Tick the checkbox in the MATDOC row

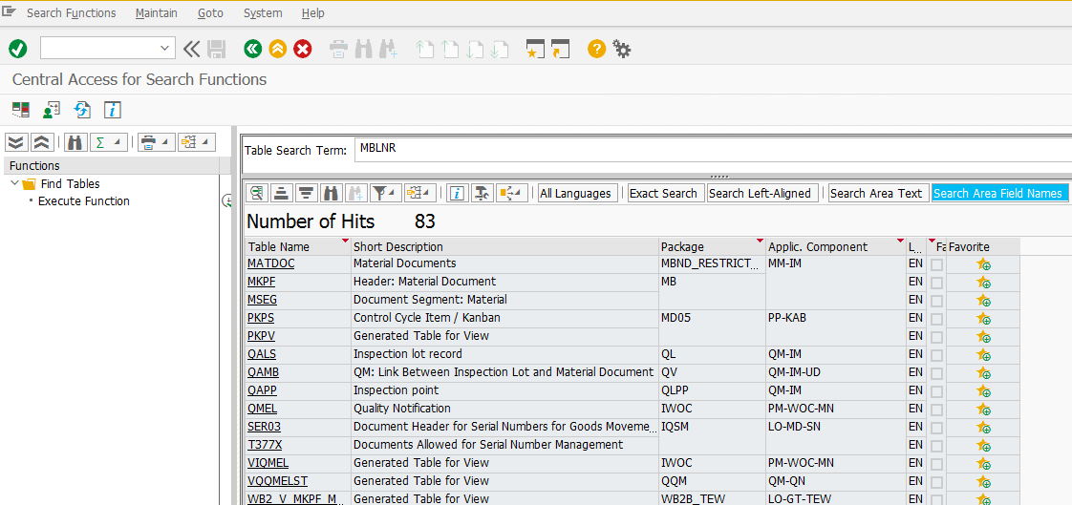click(x=937, y=264)
